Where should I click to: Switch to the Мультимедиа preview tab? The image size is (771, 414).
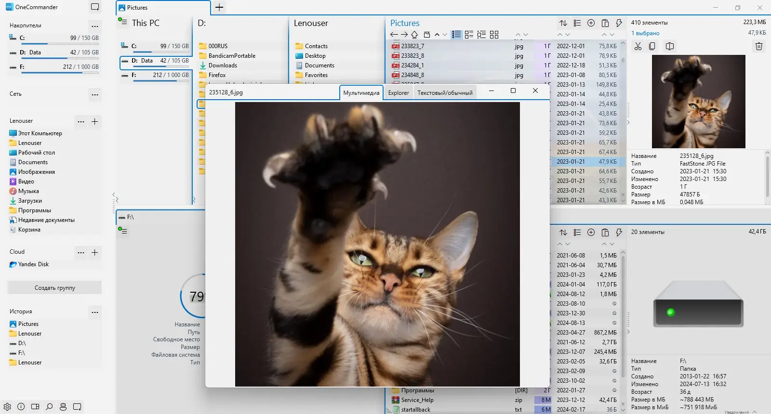tap(361, 93)
